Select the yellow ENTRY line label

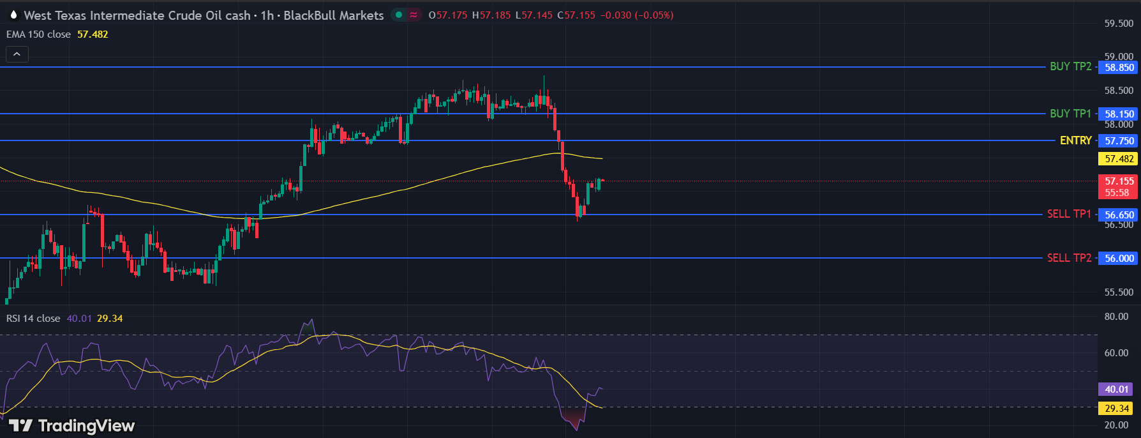click(1075, 140)
